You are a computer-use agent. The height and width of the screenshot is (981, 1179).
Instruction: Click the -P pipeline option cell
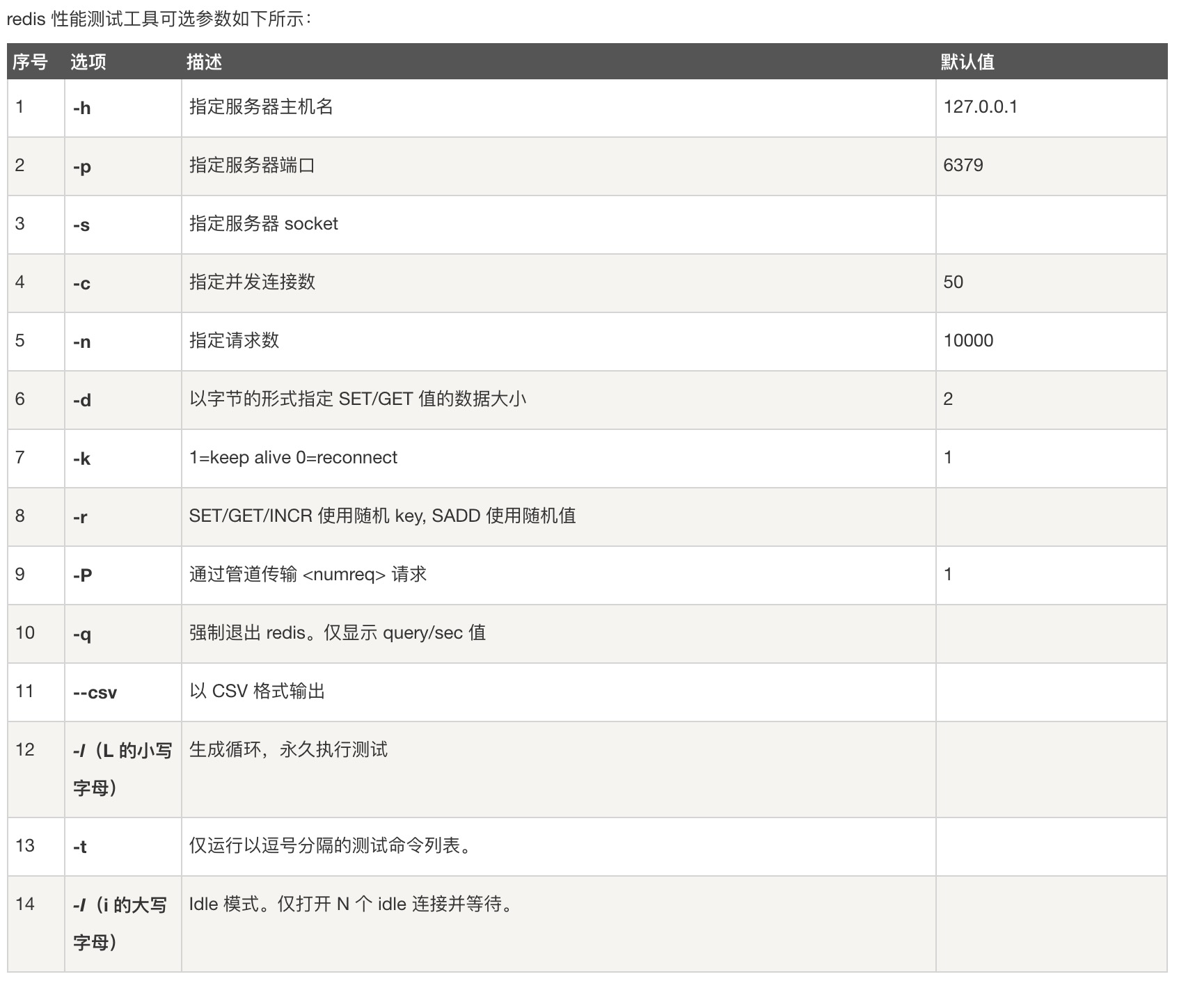(x=84, y=575)
